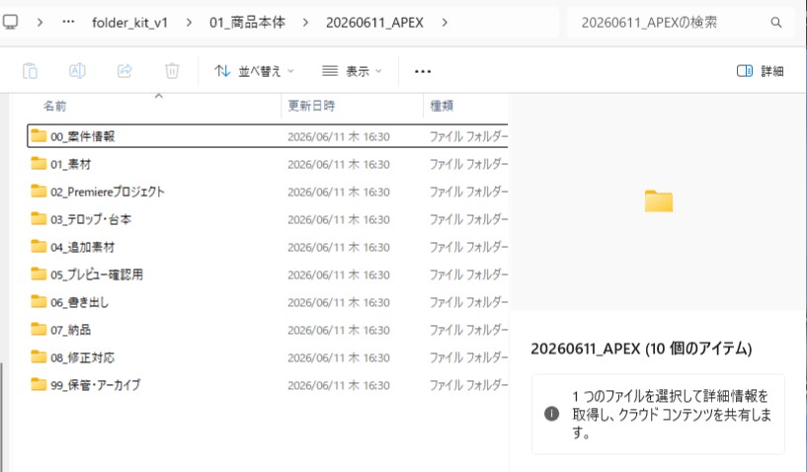Click the date cell of 01_素材 row
This screenshot has height=472, width=807.
338,164
